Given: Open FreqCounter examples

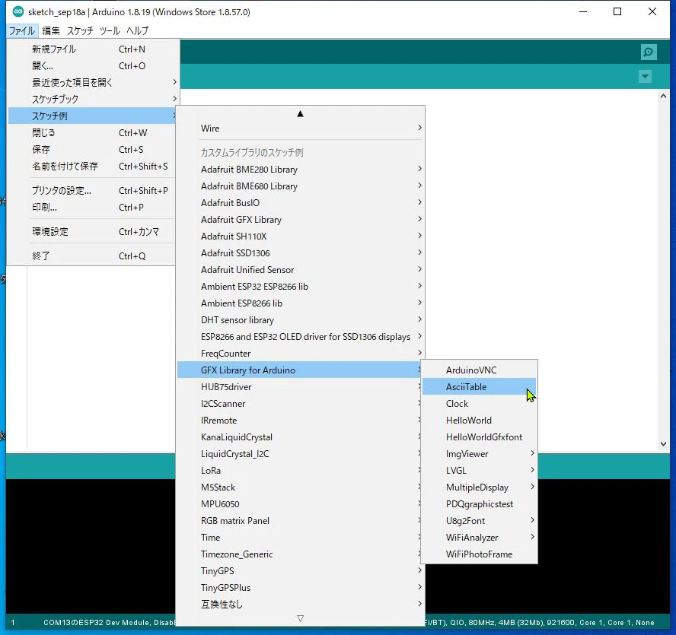Looking at the screenshot, I should pyautogui.click(x=301, y=354).
